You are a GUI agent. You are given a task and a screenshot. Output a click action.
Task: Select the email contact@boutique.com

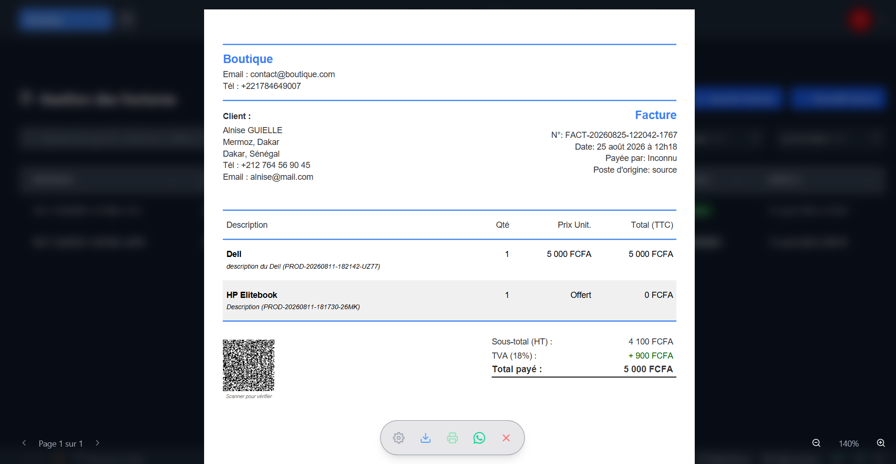(x=293, y=74)
